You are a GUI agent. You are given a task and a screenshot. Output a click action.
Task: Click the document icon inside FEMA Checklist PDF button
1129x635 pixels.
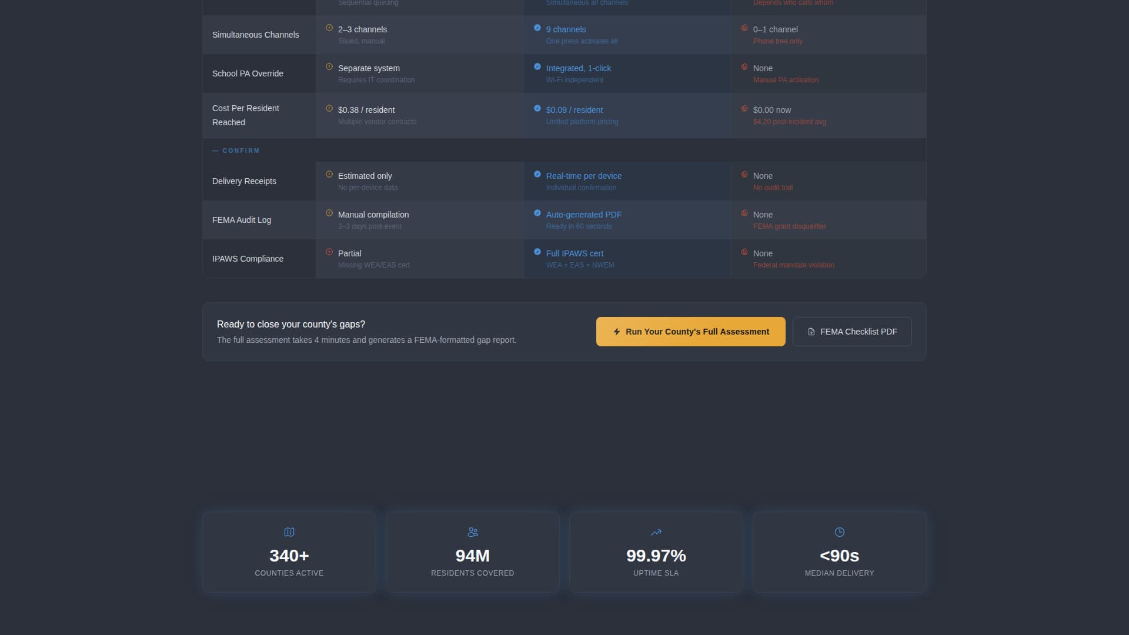coord(811,331)
